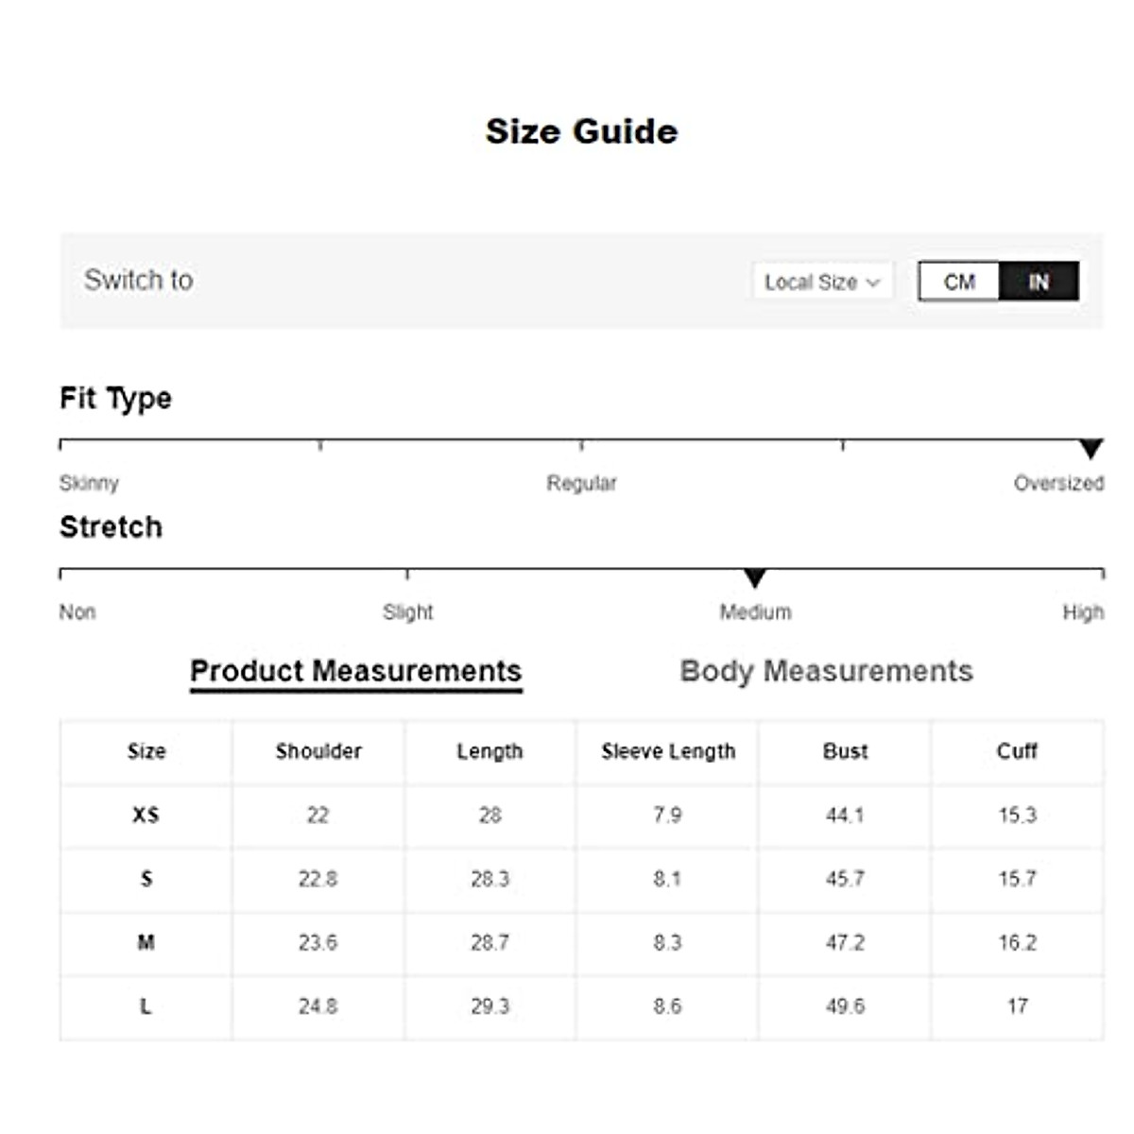Switch to Body Measurements tab

826,671
